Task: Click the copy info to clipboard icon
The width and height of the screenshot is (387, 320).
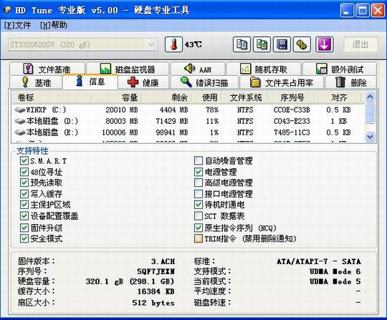Action: point(242,44)
